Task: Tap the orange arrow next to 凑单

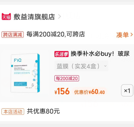Action: point(132,34)
